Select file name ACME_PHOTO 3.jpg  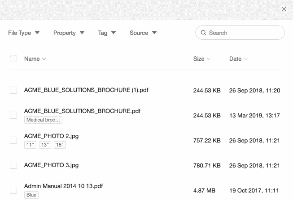click(x=52, y=165)
